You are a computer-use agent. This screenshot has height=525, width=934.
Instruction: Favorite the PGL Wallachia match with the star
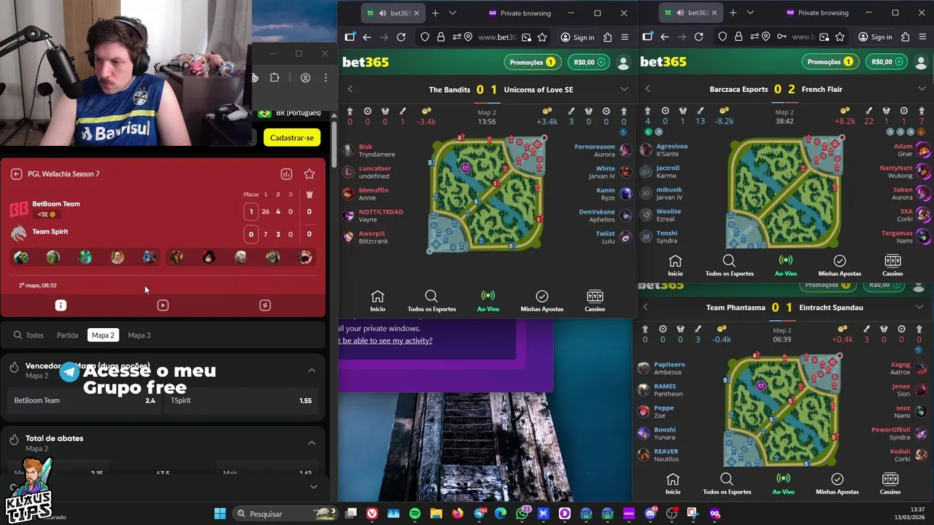[309, 174]
